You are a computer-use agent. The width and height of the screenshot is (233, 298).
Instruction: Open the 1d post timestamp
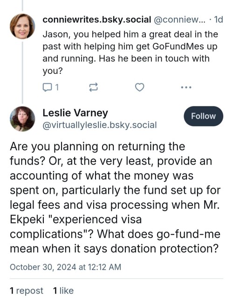pyautogui.click(x=218, y=20)
